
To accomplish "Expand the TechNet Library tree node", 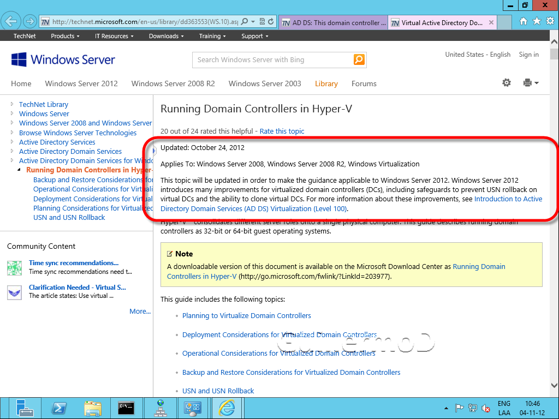I will (12, 104).
